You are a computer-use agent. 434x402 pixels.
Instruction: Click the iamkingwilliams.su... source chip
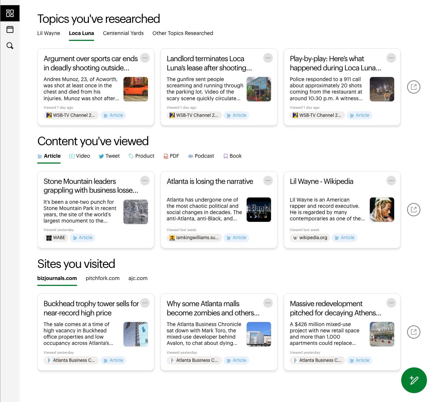[x=194, y=238]
